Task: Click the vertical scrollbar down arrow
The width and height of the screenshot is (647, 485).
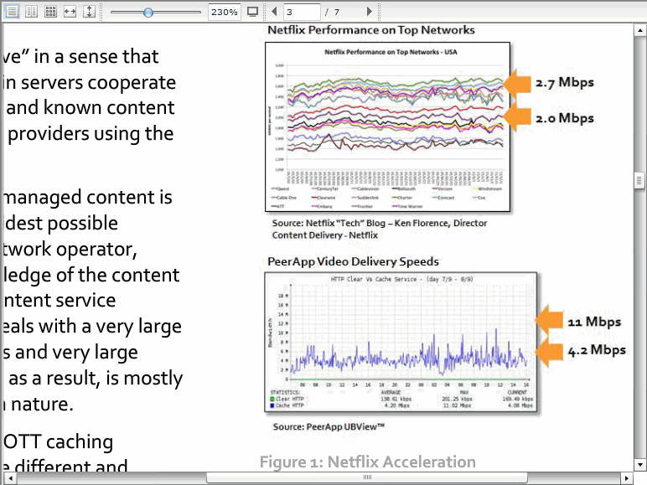Action: (639, 464)
